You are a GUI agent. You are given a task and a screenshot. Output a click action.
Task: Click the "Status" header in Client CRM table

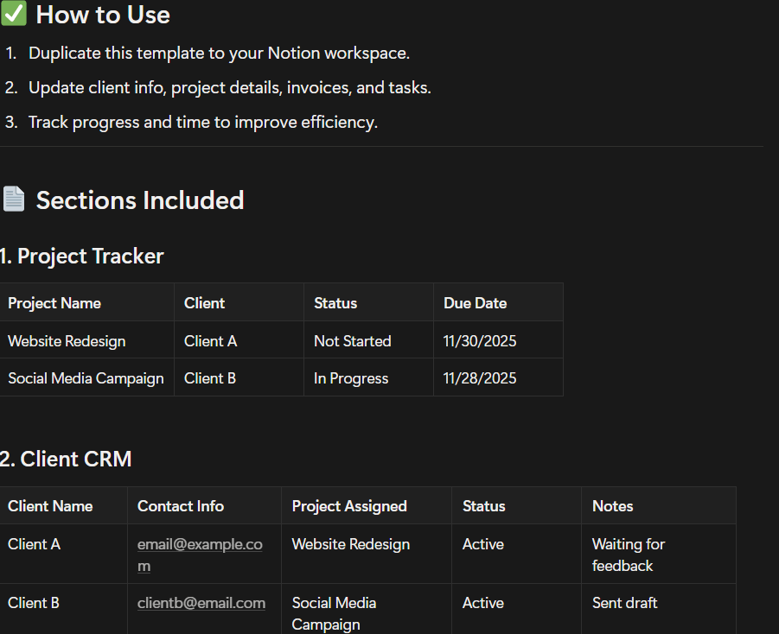tap(517, 506)
